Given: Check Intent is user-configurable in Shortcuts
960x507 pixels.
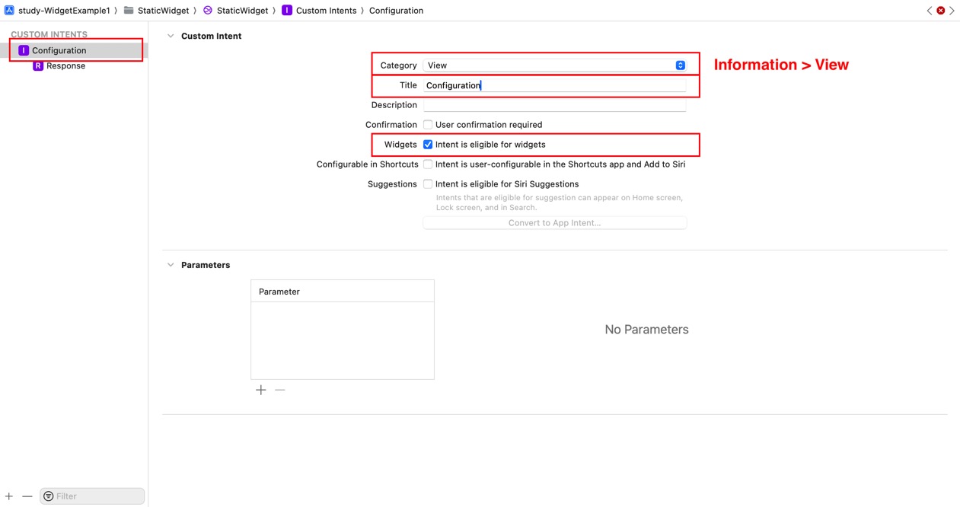Looking at the screenshot, I should click(x=428, y=164).
